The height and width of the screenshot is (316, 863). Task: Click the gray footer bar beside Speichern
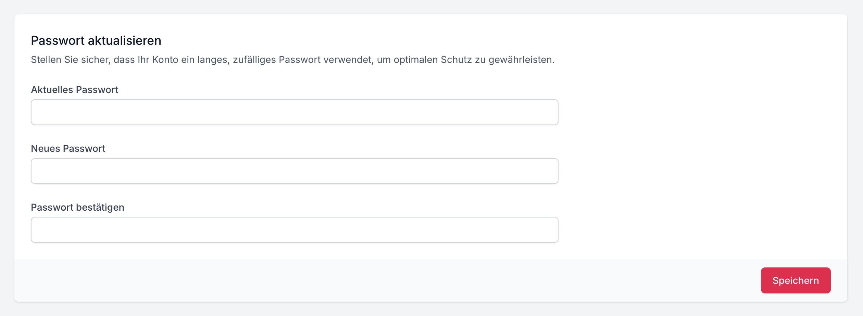coord(377,280)
